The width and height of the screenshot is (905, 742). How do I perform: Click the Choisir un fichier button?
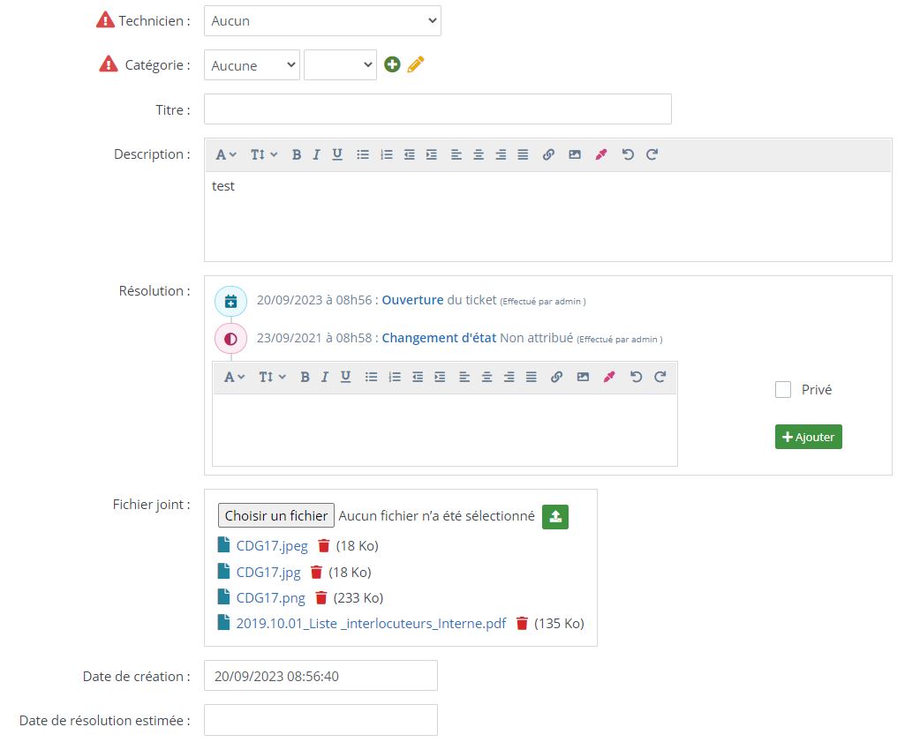(275, 516)
